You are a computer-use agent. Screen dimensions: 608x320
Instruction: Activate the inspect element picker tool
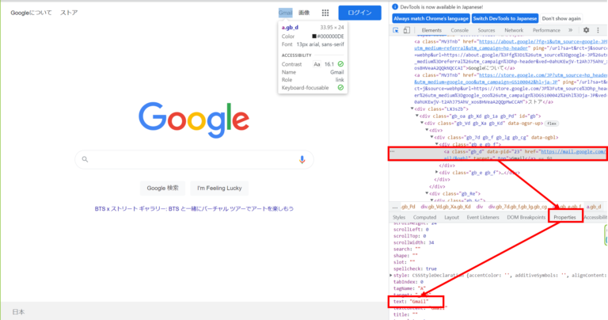tap(396, 30)
